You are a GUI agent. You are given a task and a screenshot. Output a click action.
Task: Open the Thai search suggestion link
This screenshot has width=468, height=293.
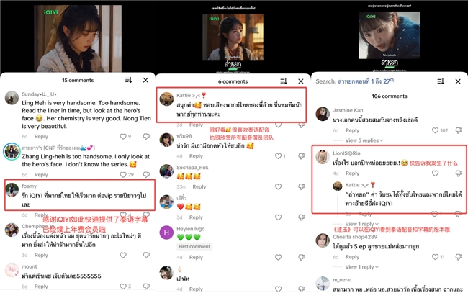click(366, 81)
